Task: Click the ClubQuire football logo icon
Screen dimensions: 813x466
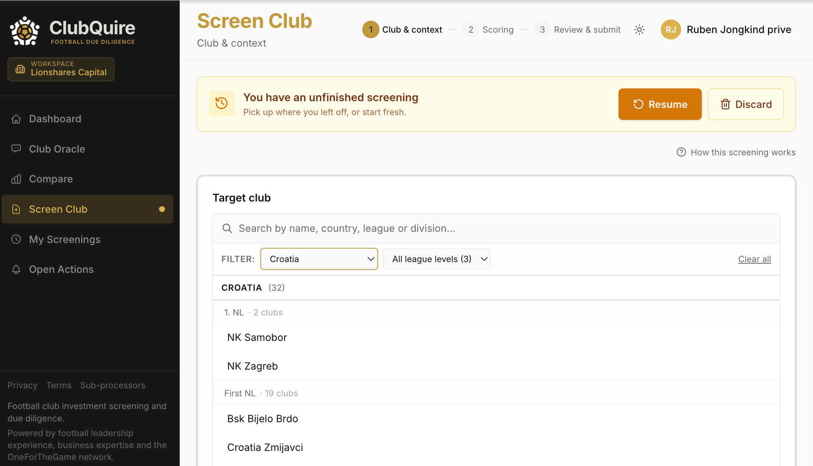Action: click(x=25, y=31)
